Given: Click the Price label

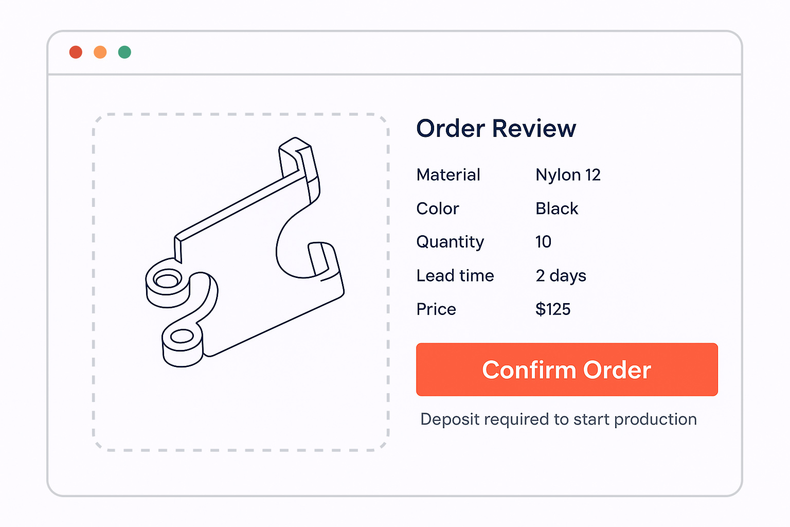Looking at the screenshot, I should [436, 309].
